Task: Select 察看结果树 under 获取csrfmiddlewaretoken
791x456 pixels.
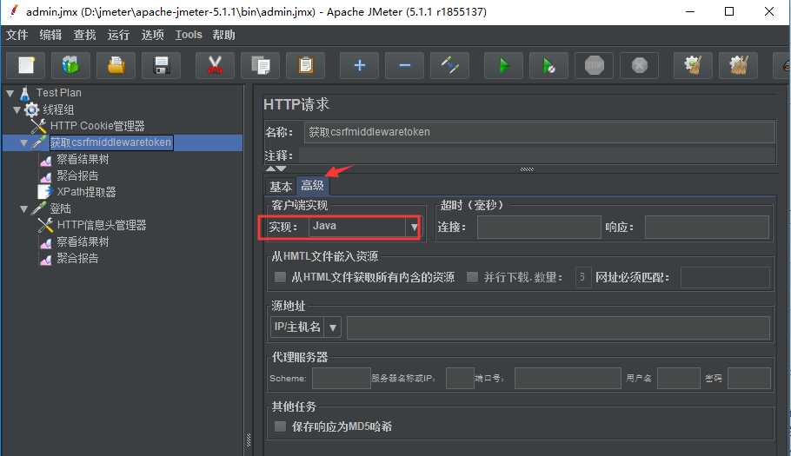Action: coord(83,159)
